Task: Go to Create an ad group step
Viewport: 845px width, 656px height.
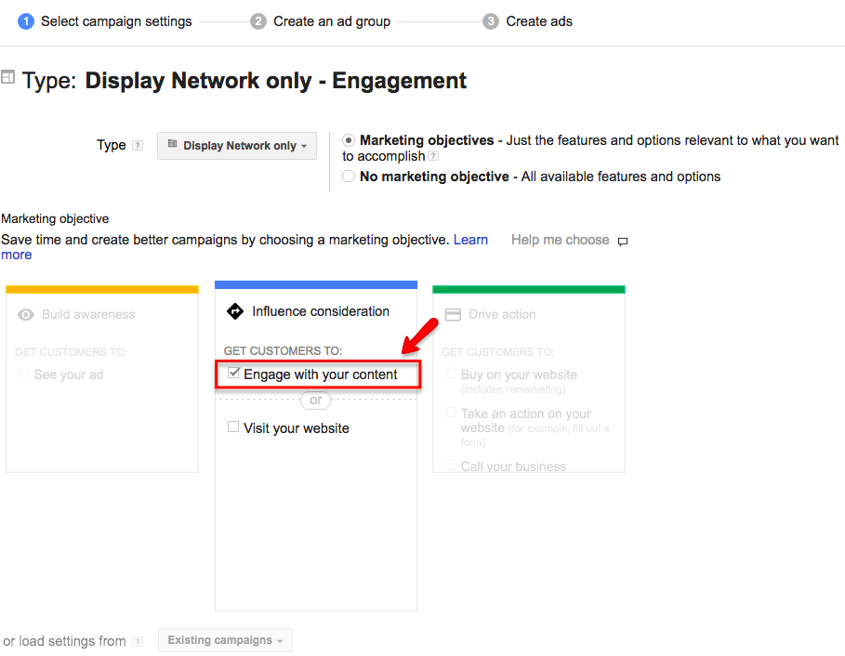Action: coord(332,21)
